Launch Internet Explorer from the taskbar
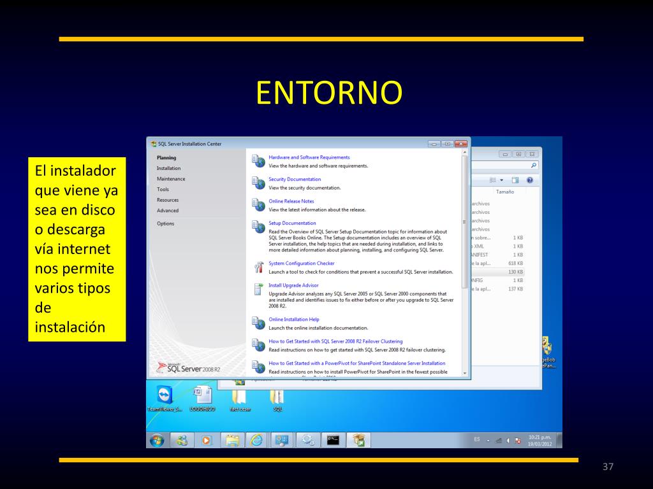653x489 pixels. [x=256, y=440]
